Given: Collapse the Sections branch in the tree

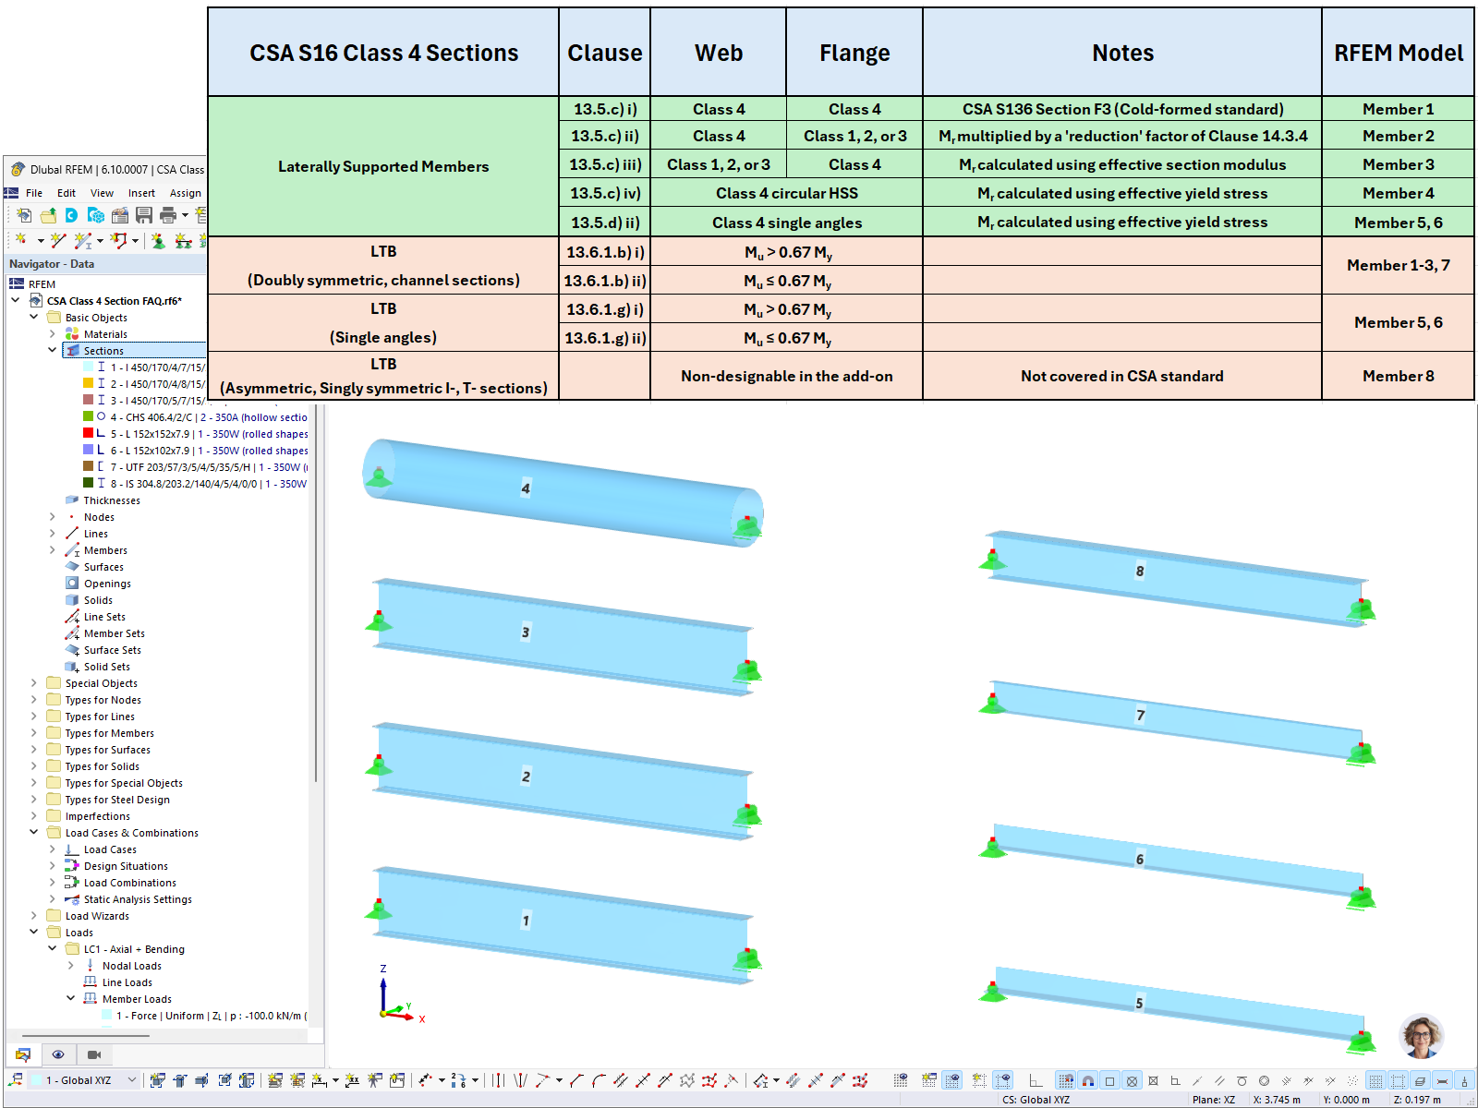Looking at the screenshot, I should (53, 350).
